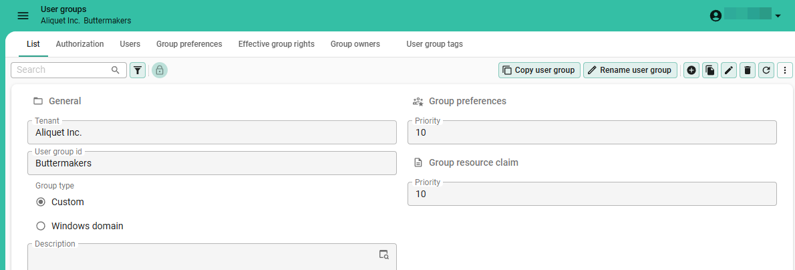795x270 pixels.
Task: Click the duplicate record toolbar icon
Action: (x=710, y=70)
